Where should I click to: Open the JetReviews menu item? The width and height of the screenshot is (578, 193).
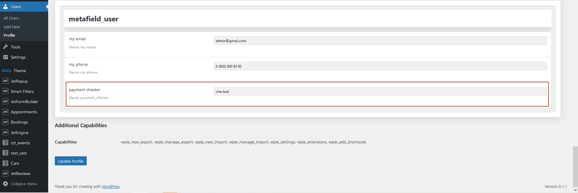coord(24,173)
